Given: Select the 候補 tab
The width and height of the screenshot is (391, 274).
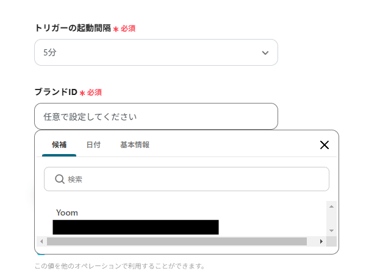Looking at the screenshot, I should (x=59, y=145).
